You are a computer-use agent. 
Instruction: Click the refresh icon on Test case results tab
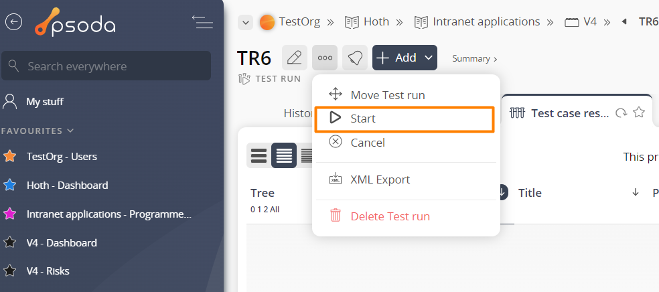(x=621, y=113)
